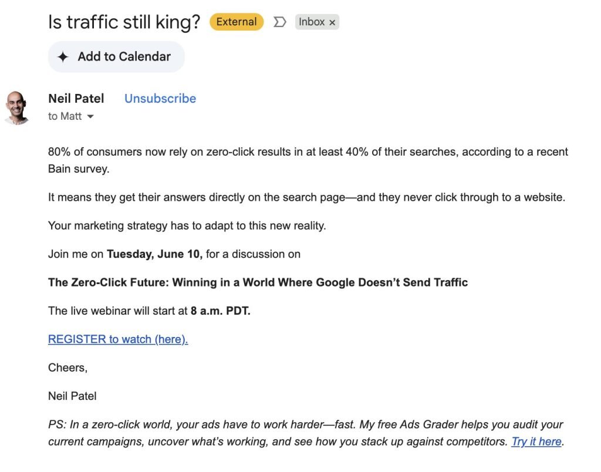The image size is (601, 472).
Task: Open the REGISTER to watch (here) link
Action: pyautogui.click(x=118, y=339)
